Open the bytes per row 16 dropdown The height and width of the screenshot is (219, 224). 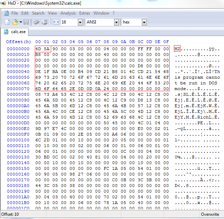(x=80, y=22)
